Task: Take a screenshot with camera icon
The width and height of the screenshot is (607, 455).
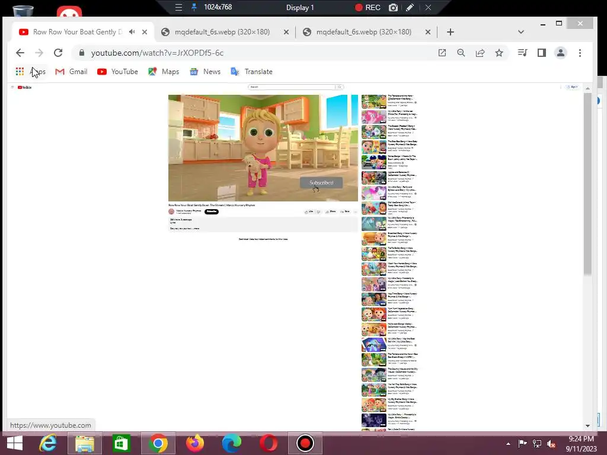Action: 393,7
